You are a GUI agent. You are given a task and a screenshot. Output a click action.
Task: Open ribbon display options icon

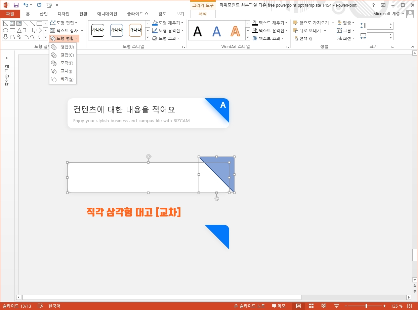383,5
